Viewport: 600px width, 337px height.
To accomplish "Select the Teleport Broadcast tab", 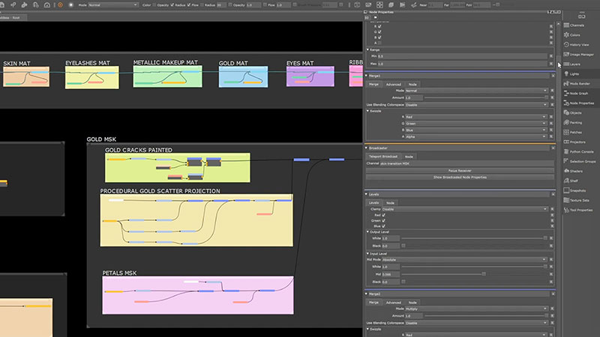I will tap(385, 157).
